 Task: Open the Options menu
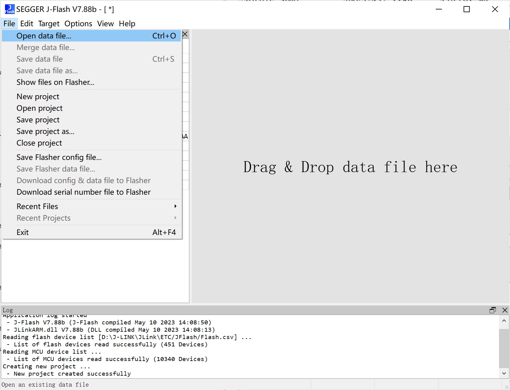(x=78, y=23)
